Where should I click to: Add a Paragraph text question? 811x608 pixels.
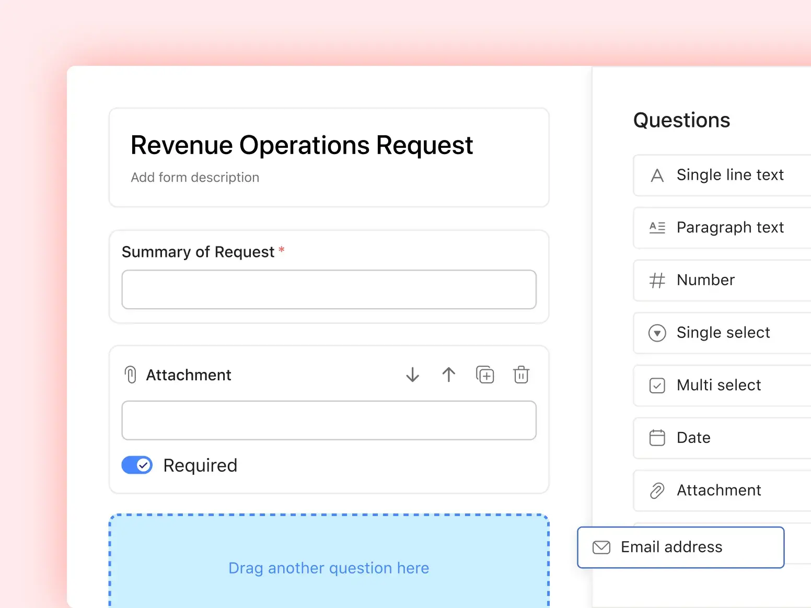click(722, 228)
